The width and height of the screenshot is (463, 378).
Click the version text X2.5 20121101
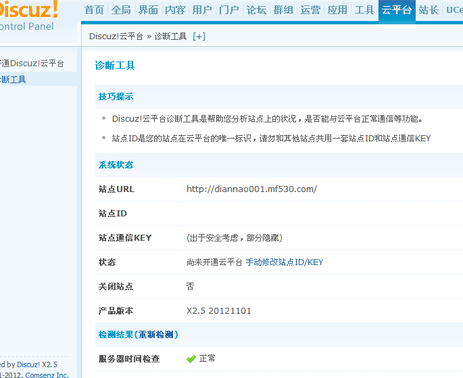(x=219, y=310)
